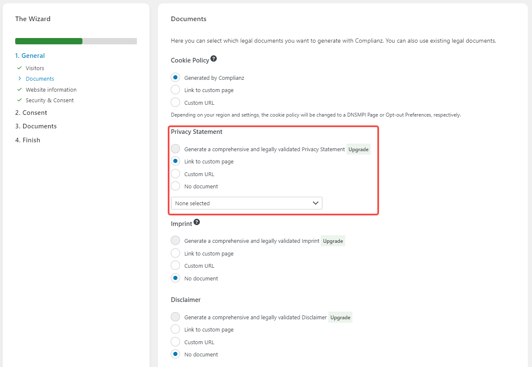Expand the '2. Consent' wizard section
This screenshot has height=367, width=532.
click(x=31, y=113)
